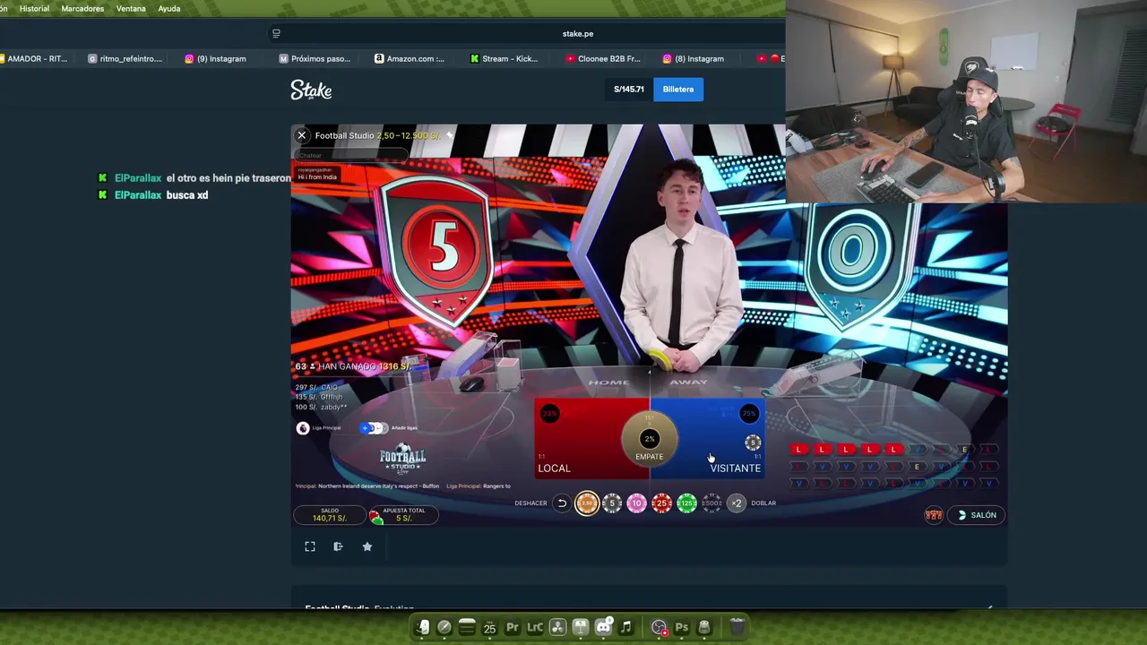
Task: Click the ElParallax 'busca xd' chat message
Action: [152, 195]
